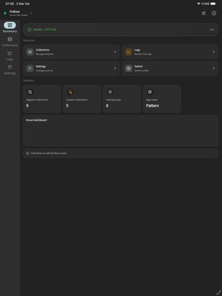Click 'Manage schemas' subtitle text
The width and height of the screenshot is (222, 296).
(44, 54)
